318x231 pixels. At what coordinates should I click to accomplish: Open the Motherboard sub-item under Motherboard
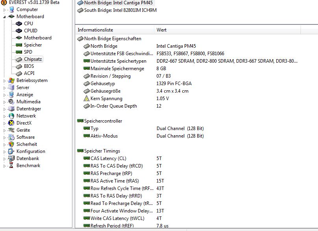pyautogui.click(x=38, y=38)
